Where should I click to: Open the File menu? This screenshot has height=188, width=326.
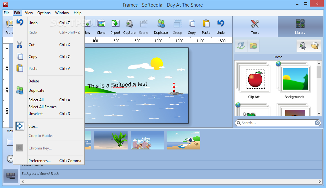[x=7, y=13]
